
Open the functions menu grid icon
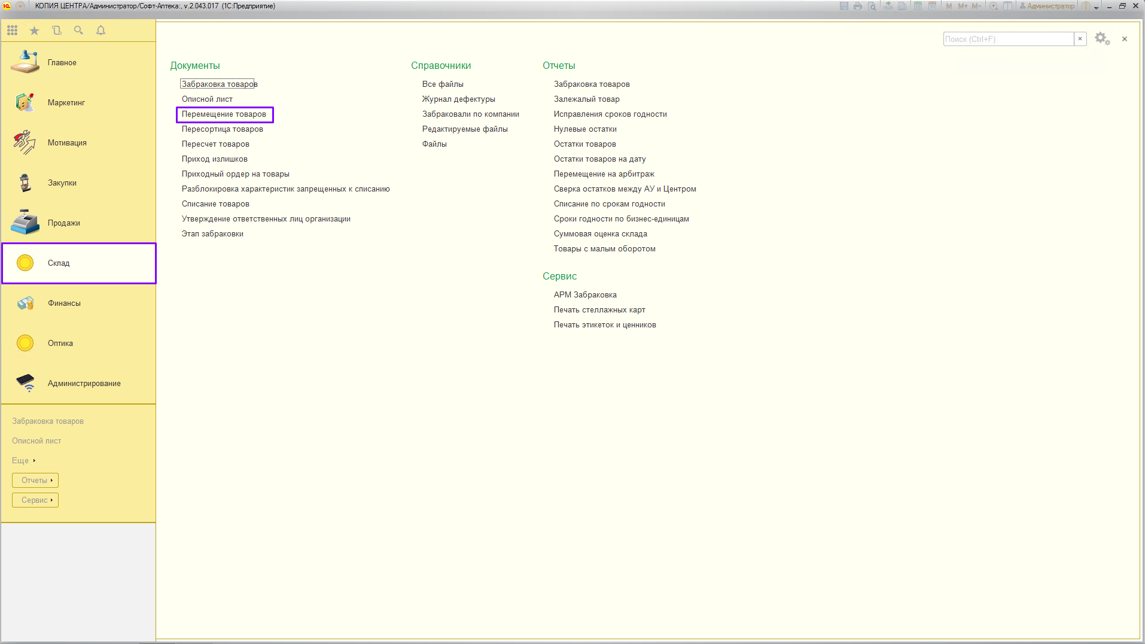click(12, 31)
